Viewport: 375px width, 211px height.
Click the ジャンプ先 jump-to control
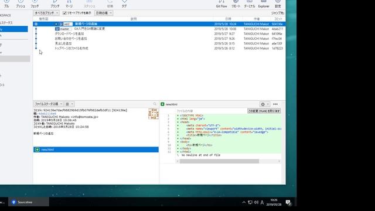277,13
